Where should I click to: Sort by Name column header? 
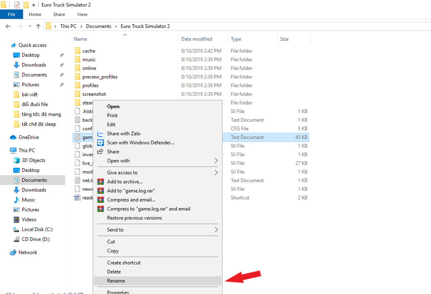[80, 39]
